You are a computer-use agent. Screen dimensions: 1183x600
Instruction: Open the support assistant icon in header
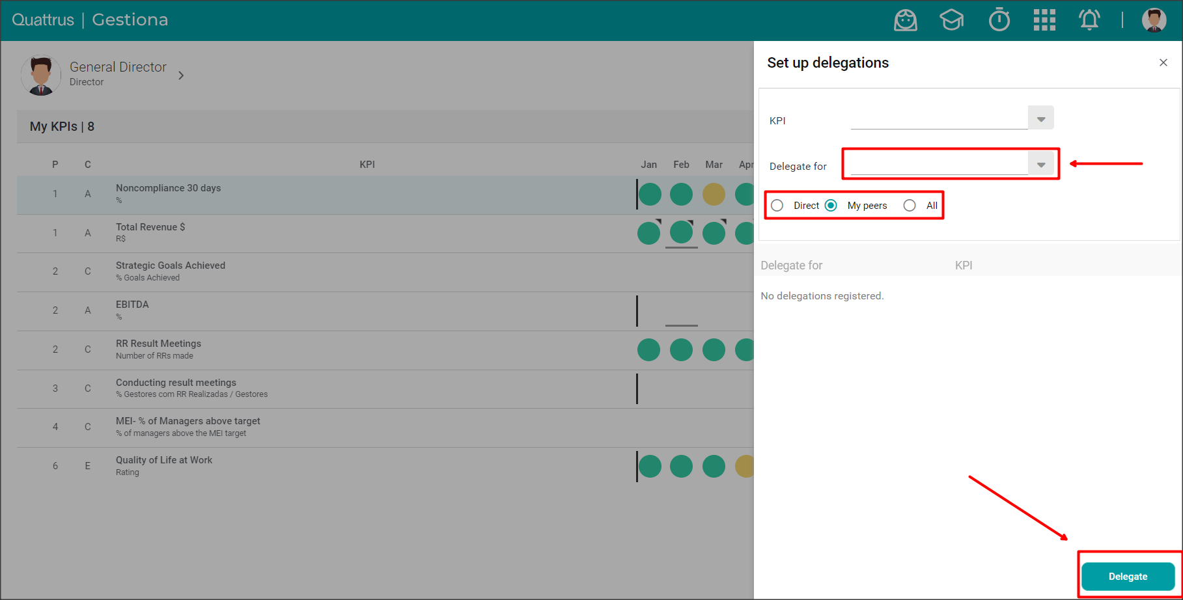coord(905,20)
